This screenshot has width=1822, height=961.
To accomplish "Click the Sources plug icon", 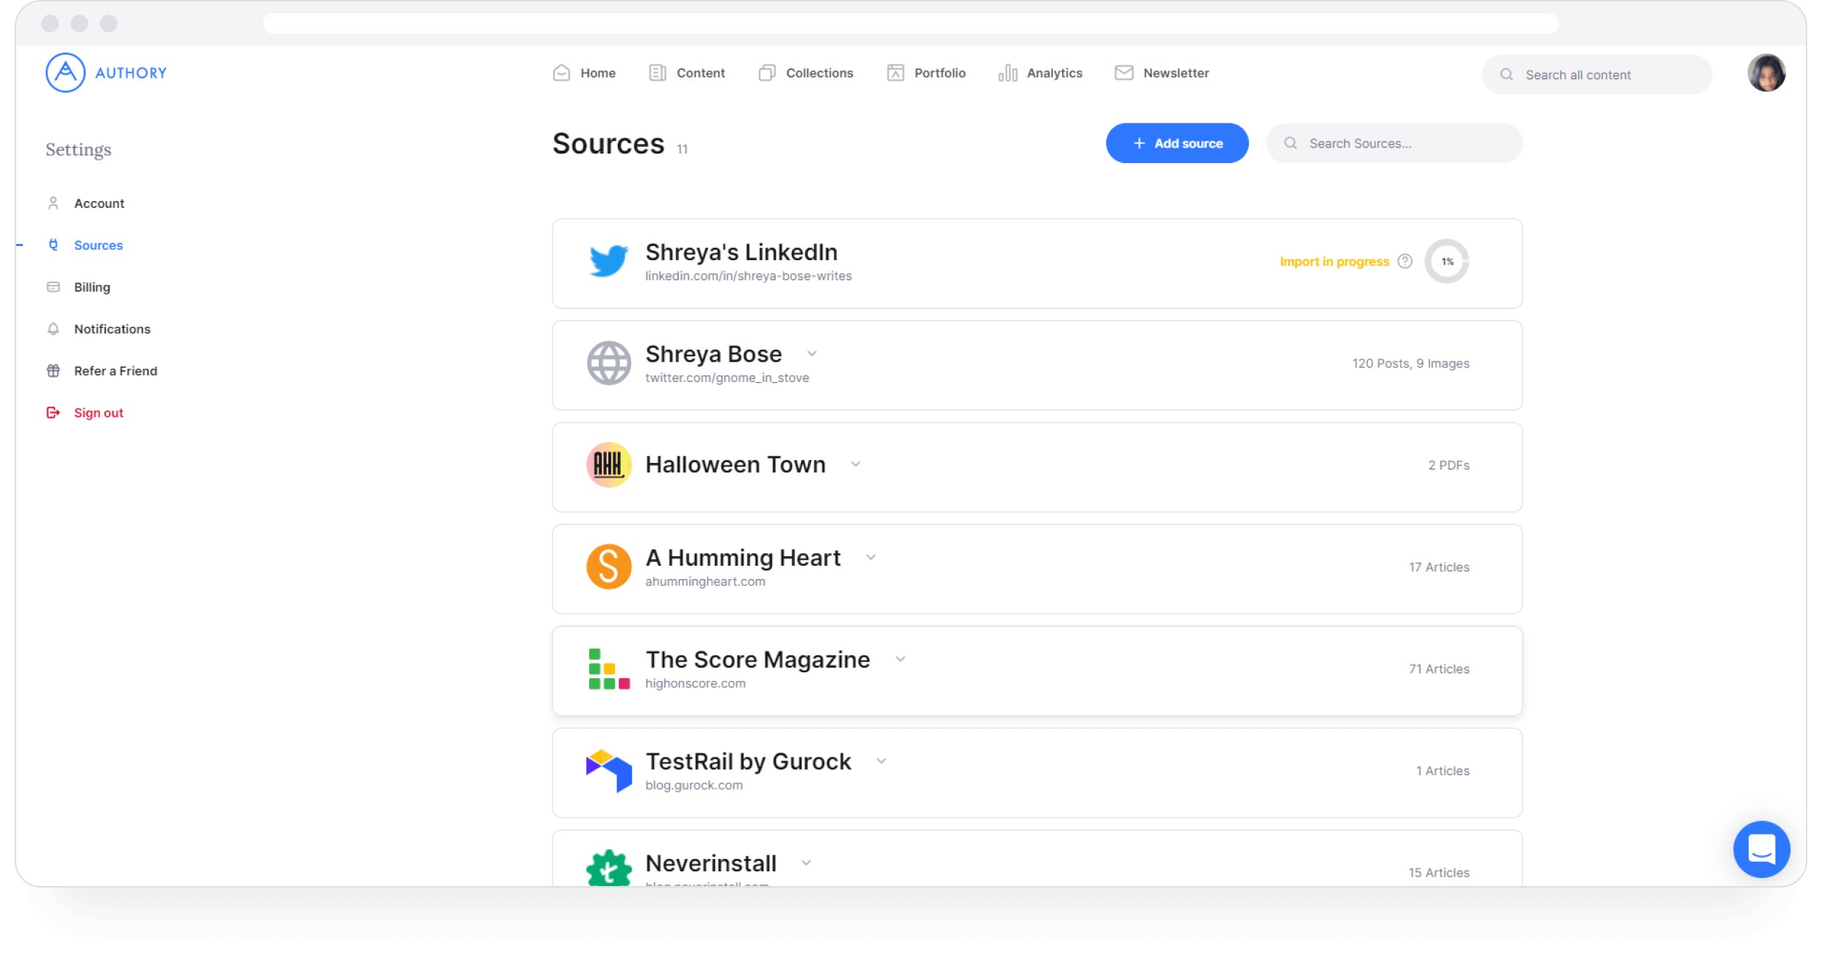I will pos(53,245).
